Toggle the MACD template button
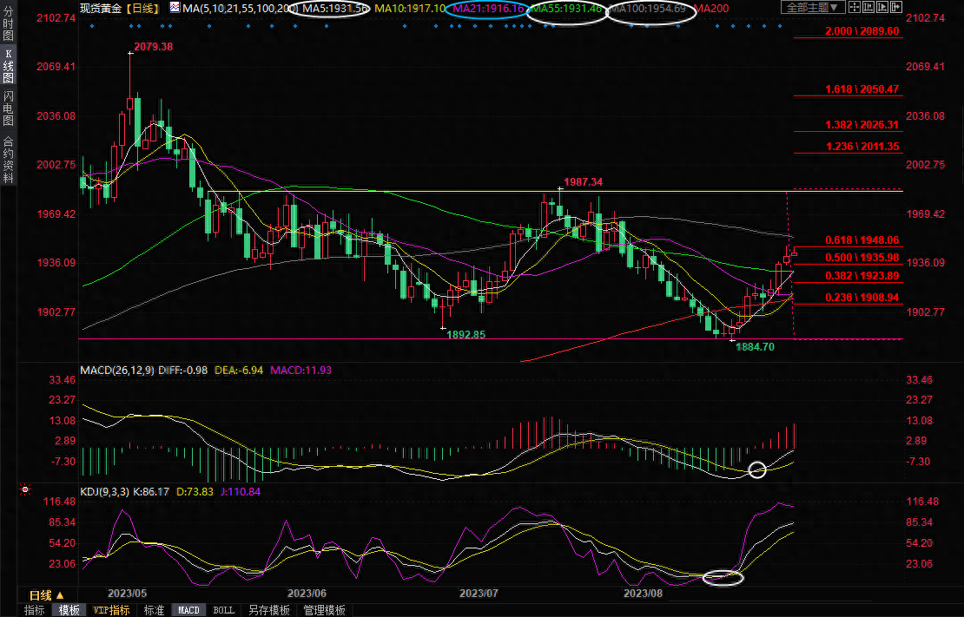Image resolution: width=964 pixels, height=617 pixels. [188, 610]
